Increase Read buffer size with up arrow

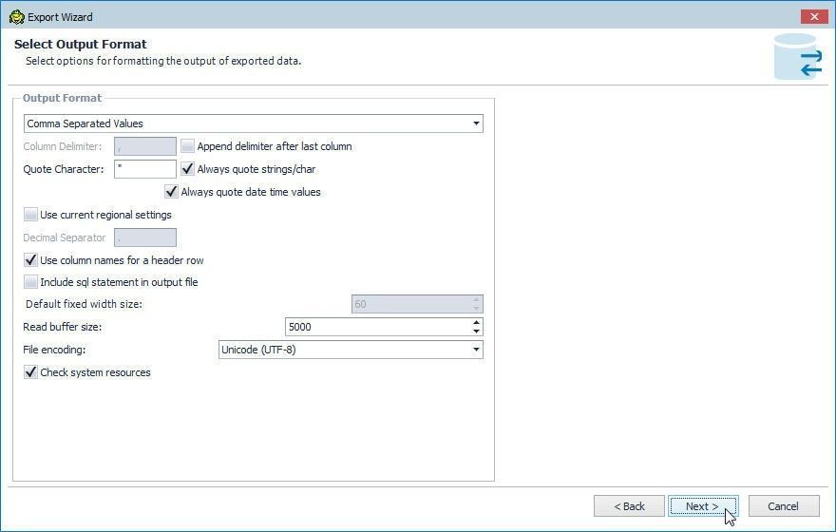[476, 322]
